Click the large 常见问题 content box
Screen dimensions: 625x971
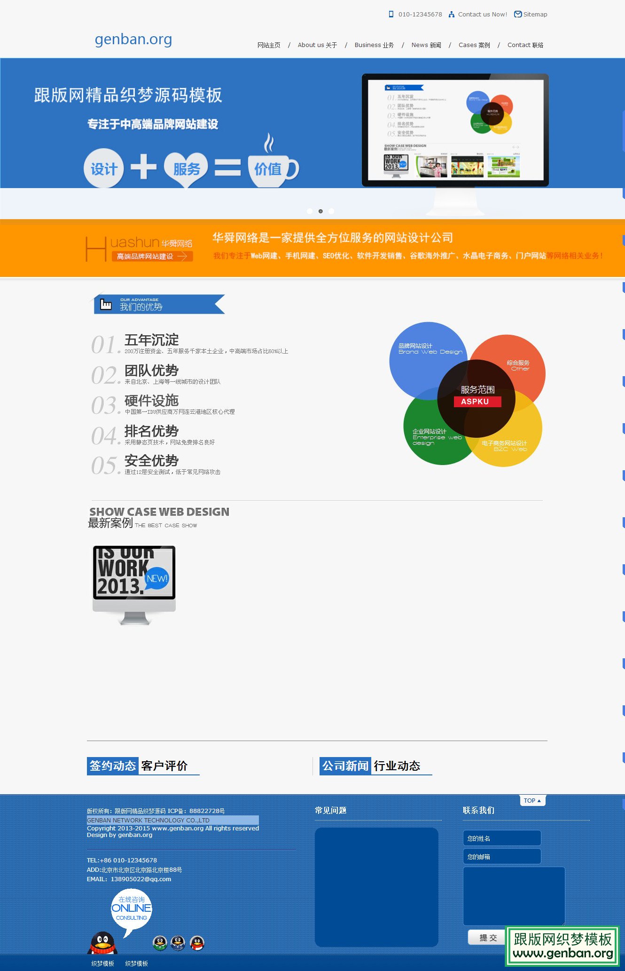pos(376,887)
